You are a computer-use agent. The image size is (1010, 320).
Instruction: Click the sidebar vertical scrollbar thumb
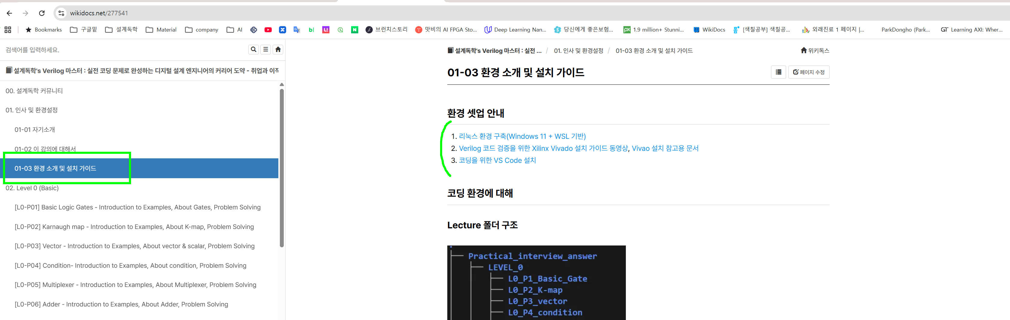282,168
